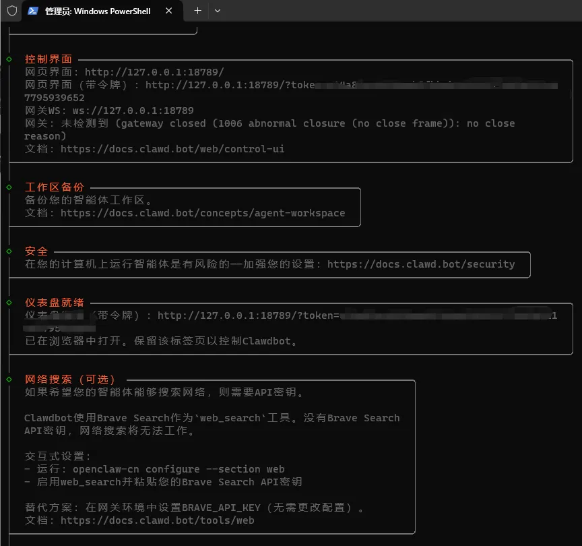Image resolution: width=582 pixels, height=546 pixels.
Task: Click the number 7795939652 line
Action: (x=55, y=98)
